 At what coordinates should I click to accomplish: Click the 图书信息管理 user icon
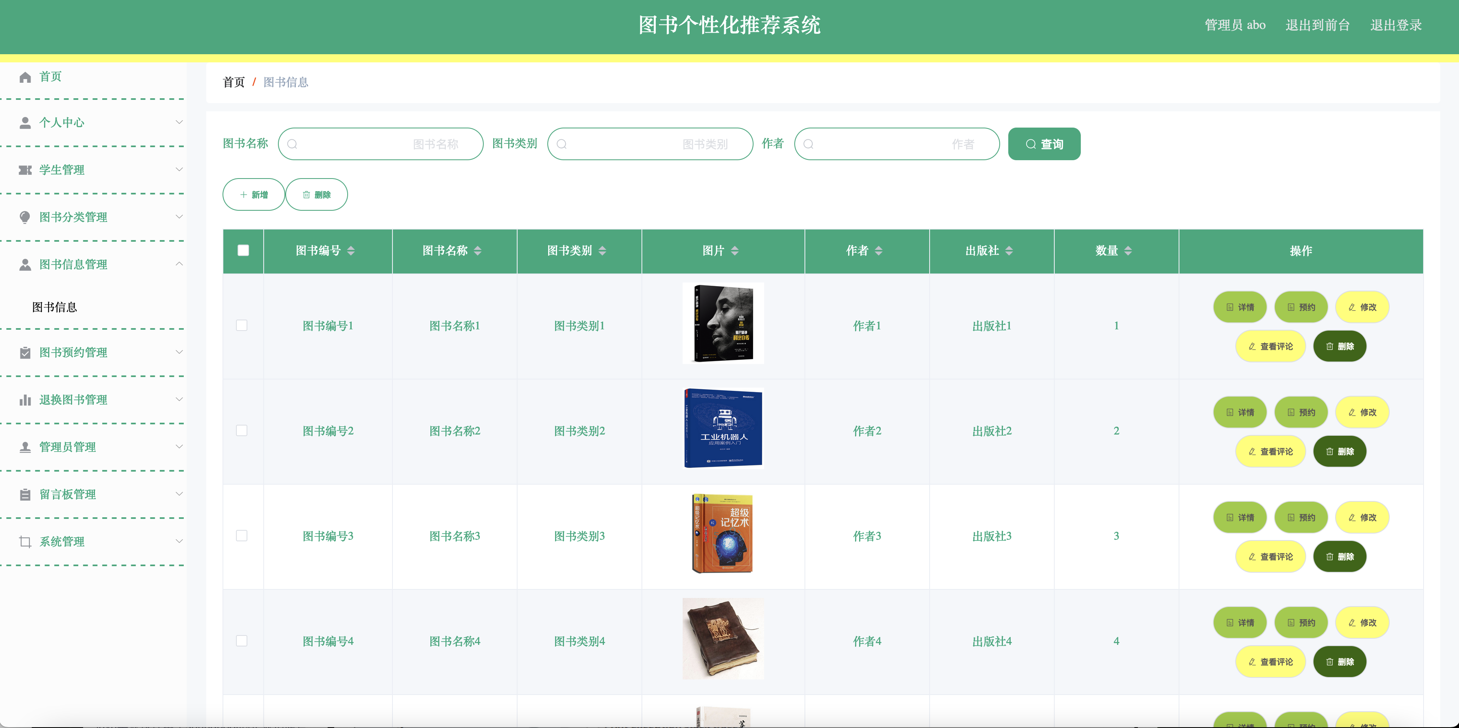(25, 265)
